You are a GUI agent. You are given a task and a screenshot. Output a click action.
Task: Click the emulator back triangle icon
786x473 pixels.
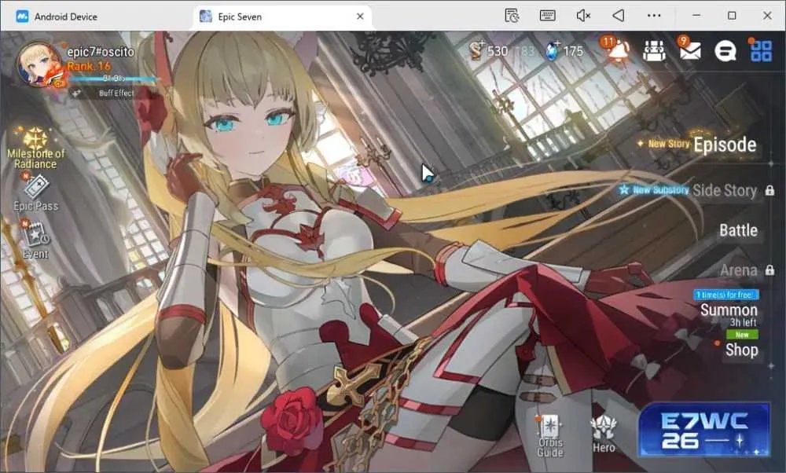click(x=619, y=16)
